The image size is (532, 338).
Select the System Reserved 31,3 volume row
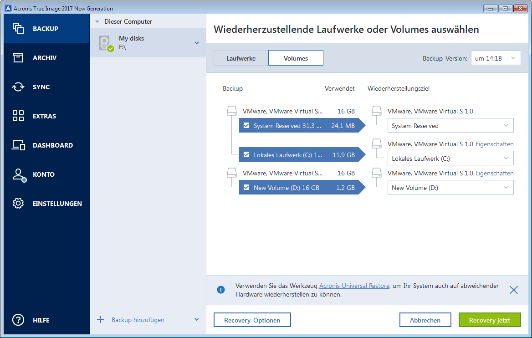(x=302, y=126)
